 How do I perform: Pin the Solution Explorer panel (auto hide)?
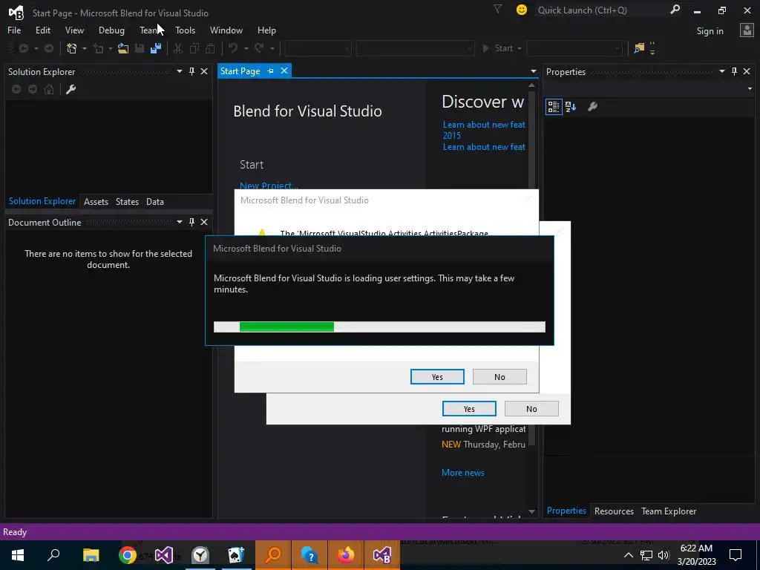(x=192, y=72)
